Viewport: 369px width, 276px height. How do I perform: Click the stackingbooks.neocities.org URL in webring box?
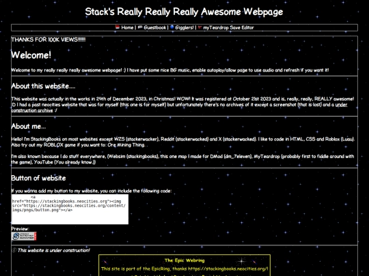[x=228, y=269]
